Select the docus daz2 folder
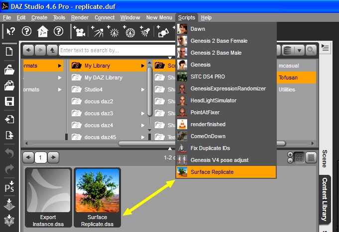Image resolution: width=339 pixels, height=232 pixels. [99, 101]
